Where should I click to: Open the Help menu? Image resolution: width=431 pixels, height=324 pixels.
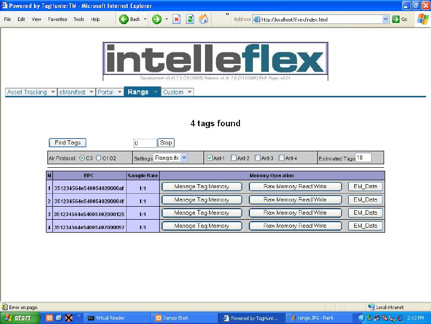coord(95,19)
